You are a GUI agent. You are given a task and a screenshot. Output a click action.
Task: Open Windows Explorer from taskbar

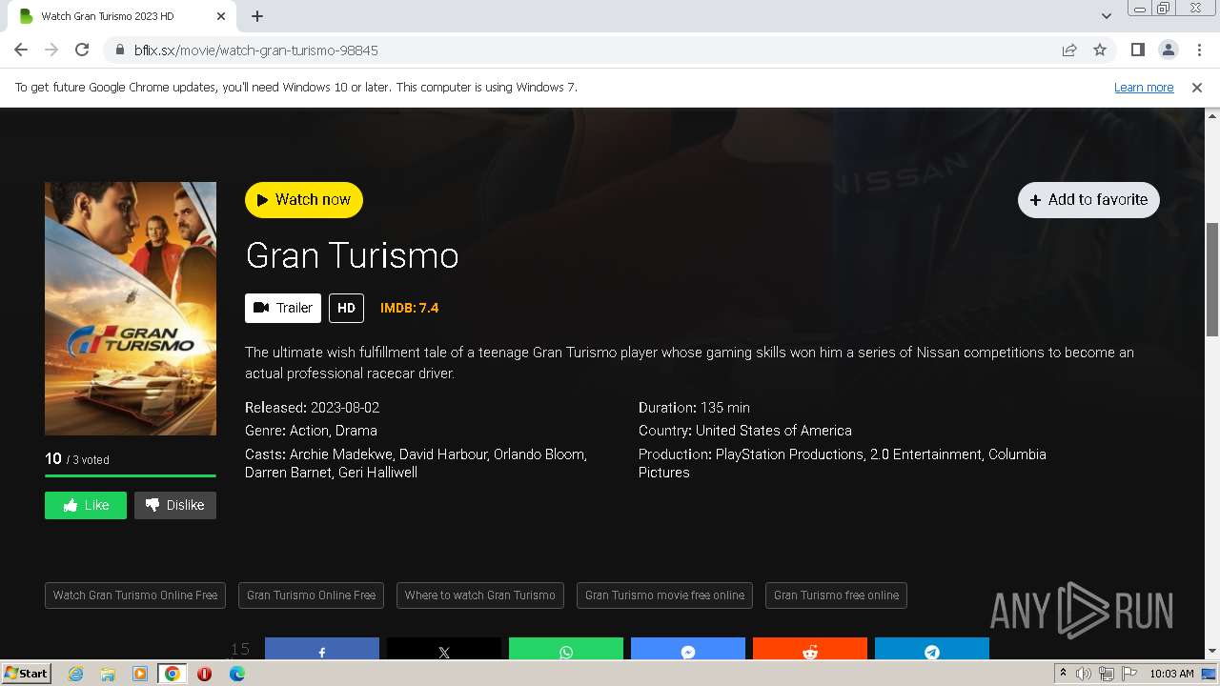click(108, 674)
